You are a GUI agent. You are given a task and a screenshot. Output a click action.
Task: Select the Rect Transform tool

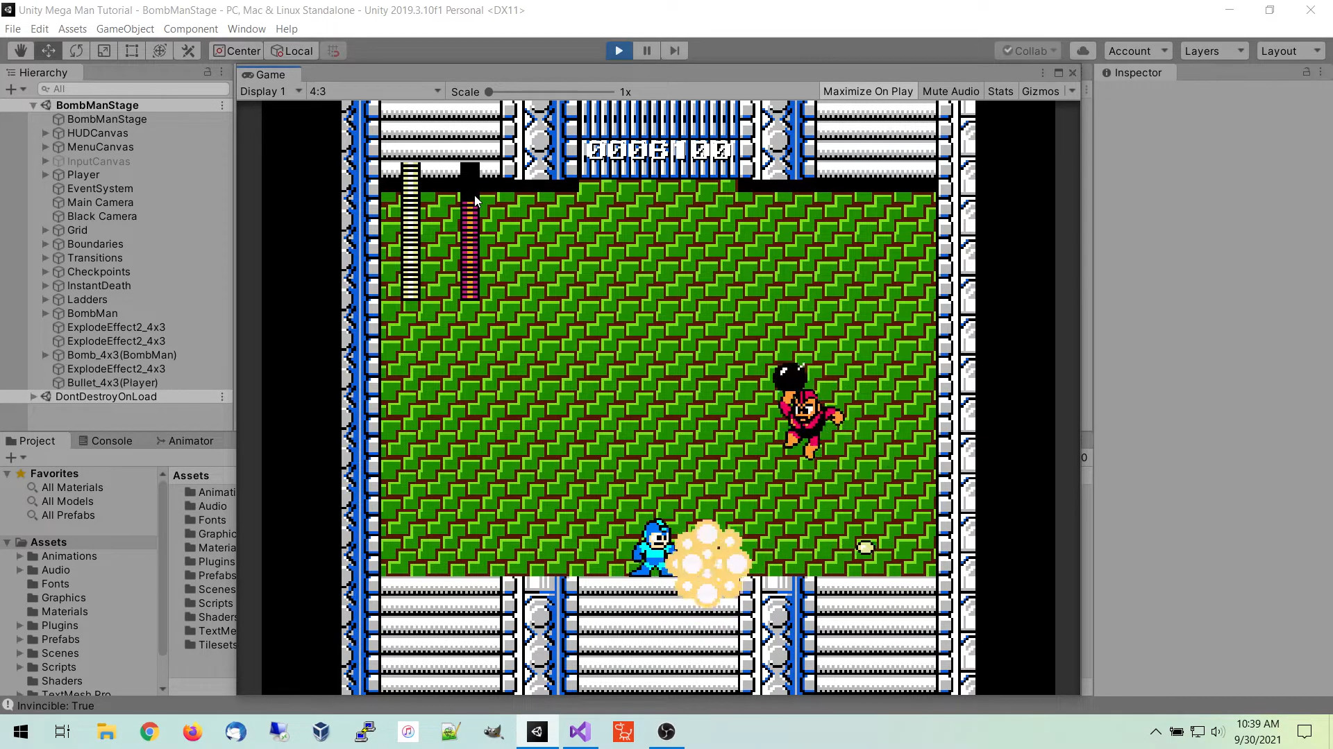click(x=132, y=50)
